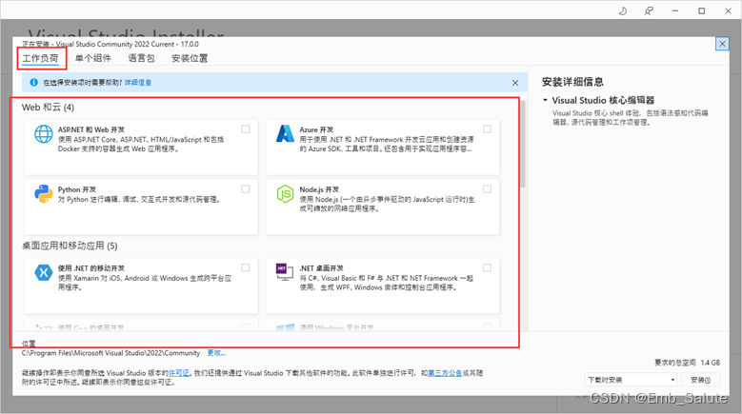The image size is (742, 414).
Task: Click the 桌面应用和移动应用 (5) heading
Action: point(70,246)
